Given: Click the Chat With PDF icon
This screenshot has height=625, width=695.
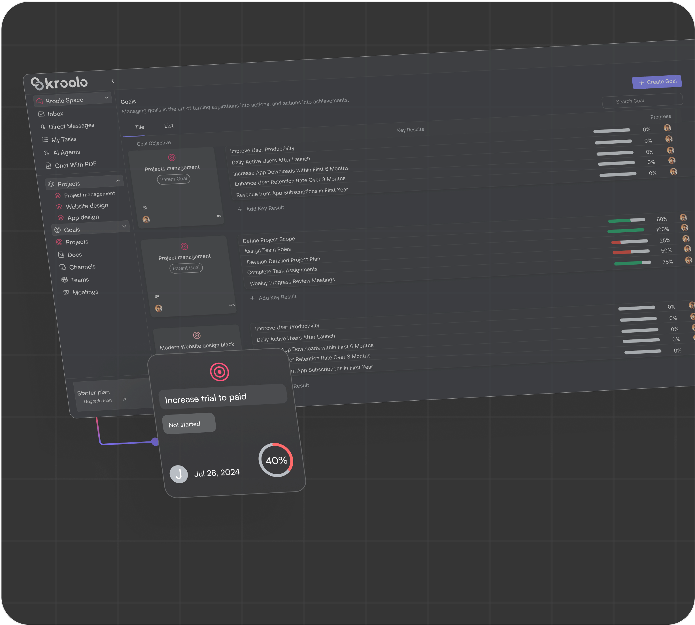Looking at the screenshot, I should [48, 166].
